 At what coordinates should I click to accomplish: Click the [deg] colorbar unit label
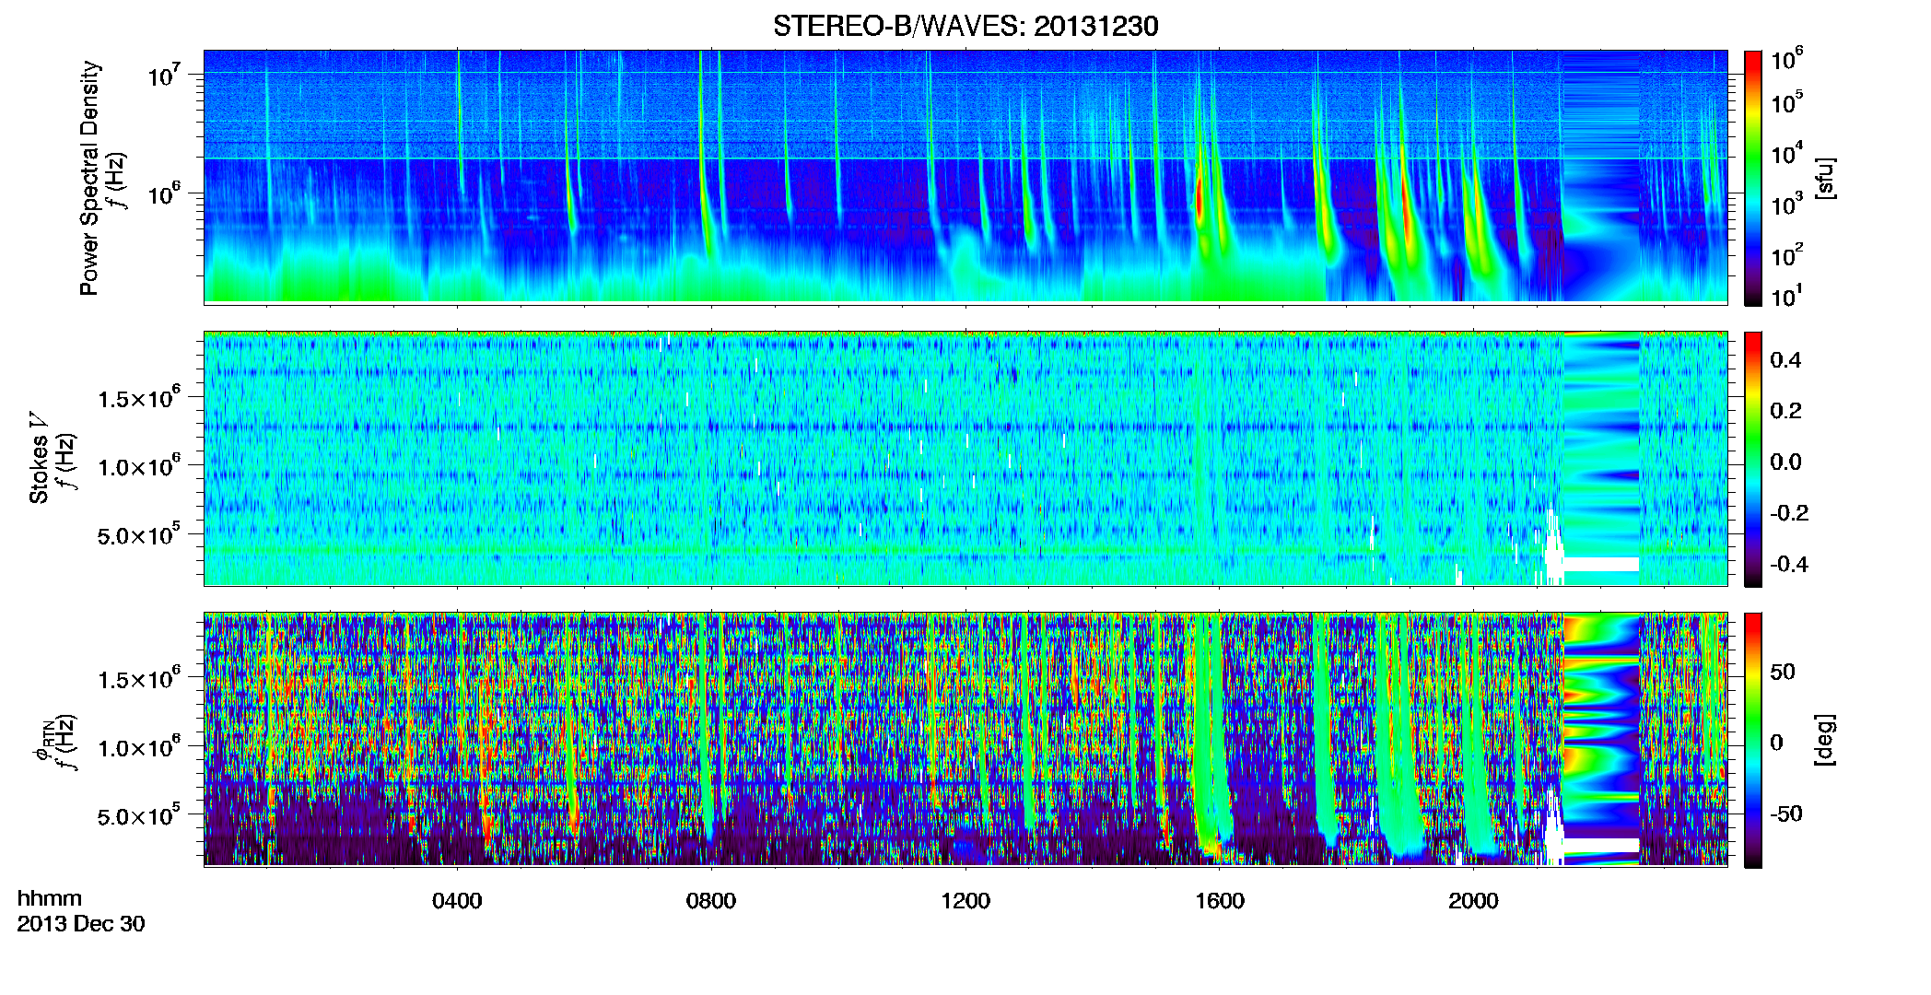1824,740
